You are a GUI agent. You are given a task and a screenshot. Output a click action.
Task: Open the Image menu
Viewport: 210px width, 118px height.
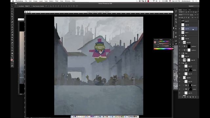point(35,1)
